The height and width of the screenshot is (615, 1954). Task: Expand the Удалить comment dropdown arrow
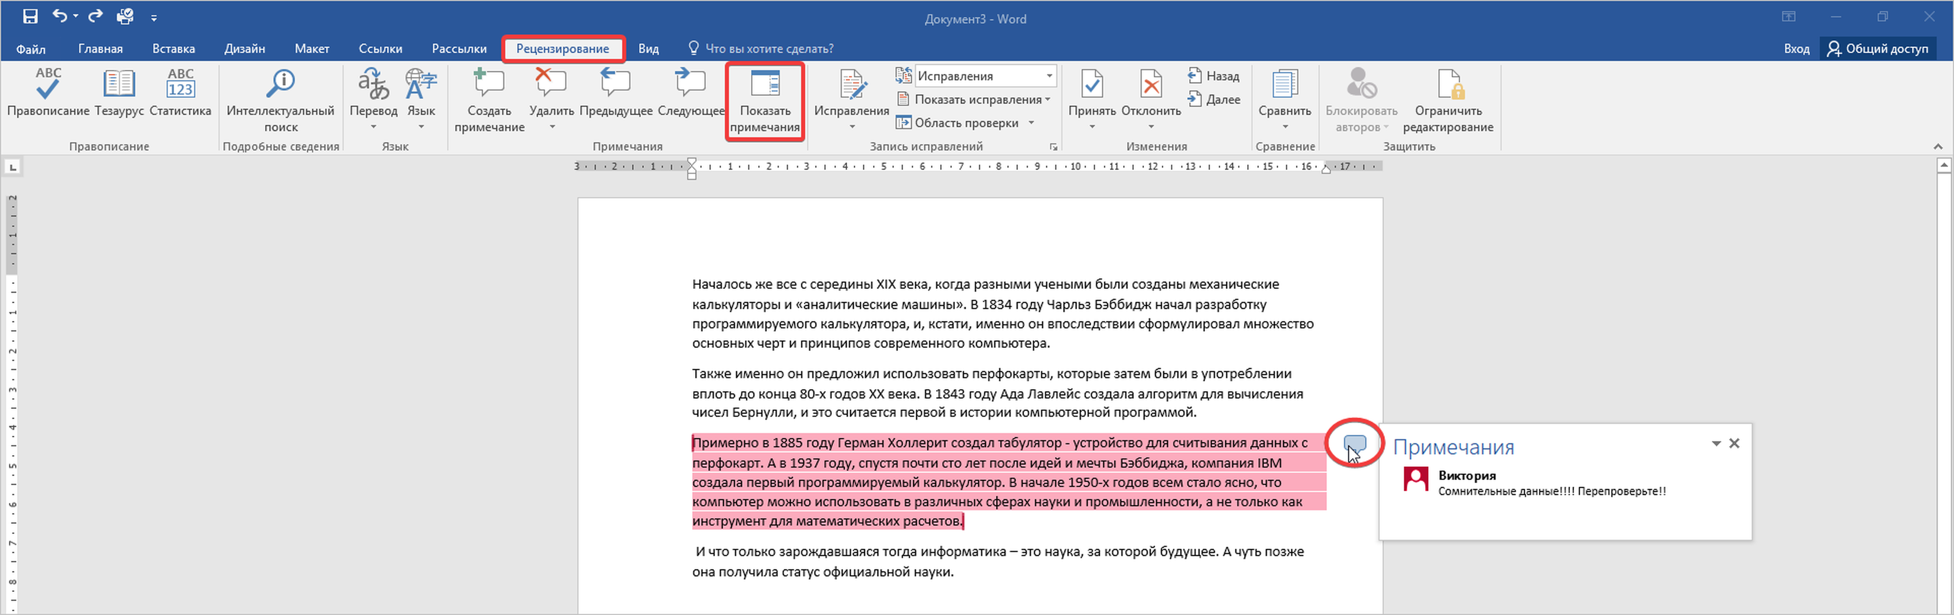point(552,126)
